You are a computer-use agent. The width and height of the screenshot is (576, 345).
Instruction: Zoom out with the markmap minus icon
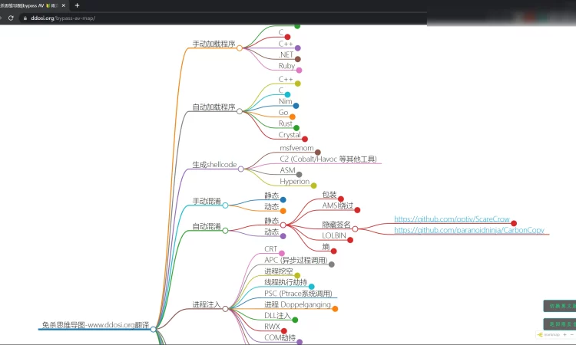click(x=571, y=334)
